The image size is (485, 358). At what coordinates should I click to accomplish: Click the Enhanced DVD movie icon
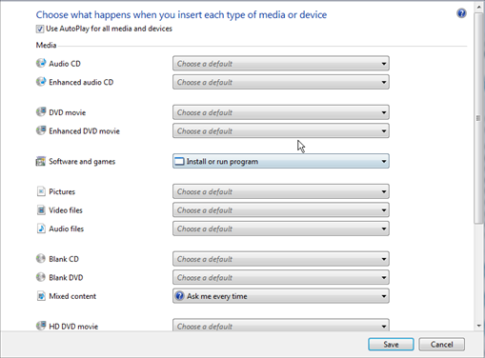point(41,130)
